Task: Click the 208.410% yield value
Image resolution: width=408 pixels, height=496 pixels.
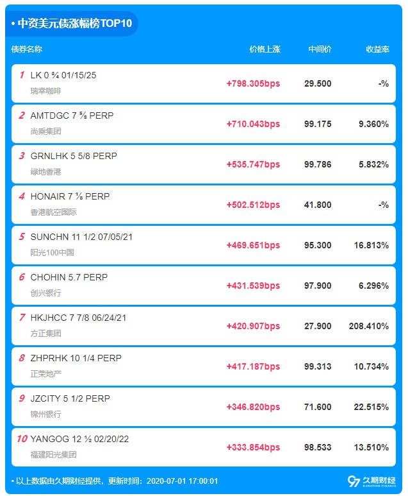Action: pos(368,326)
